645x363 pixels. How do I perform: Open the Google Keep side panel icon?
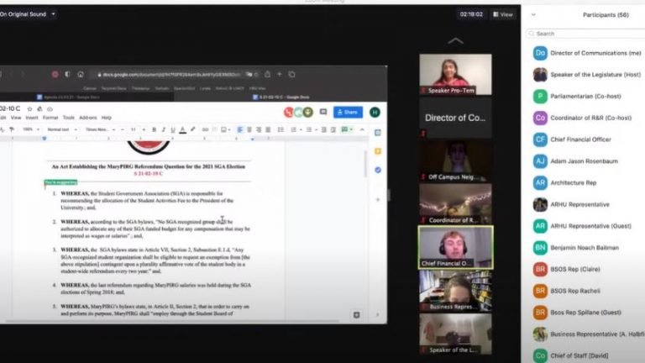point(378,151)
